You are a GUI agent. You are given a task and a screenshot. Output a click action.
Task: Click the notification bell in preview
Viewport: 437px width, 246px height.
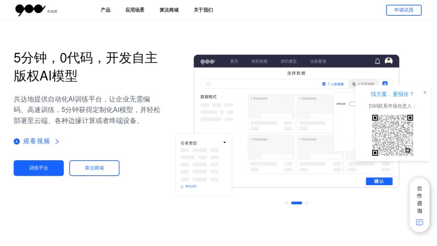(378, 61)
